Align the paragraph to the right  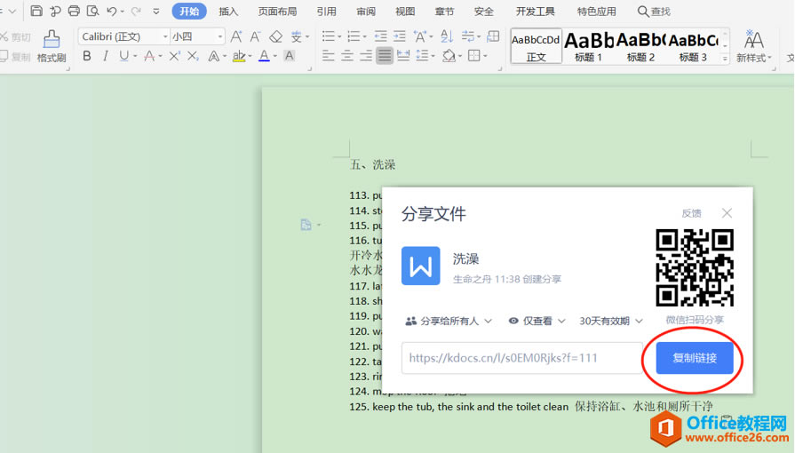click(x=366, y=56)
